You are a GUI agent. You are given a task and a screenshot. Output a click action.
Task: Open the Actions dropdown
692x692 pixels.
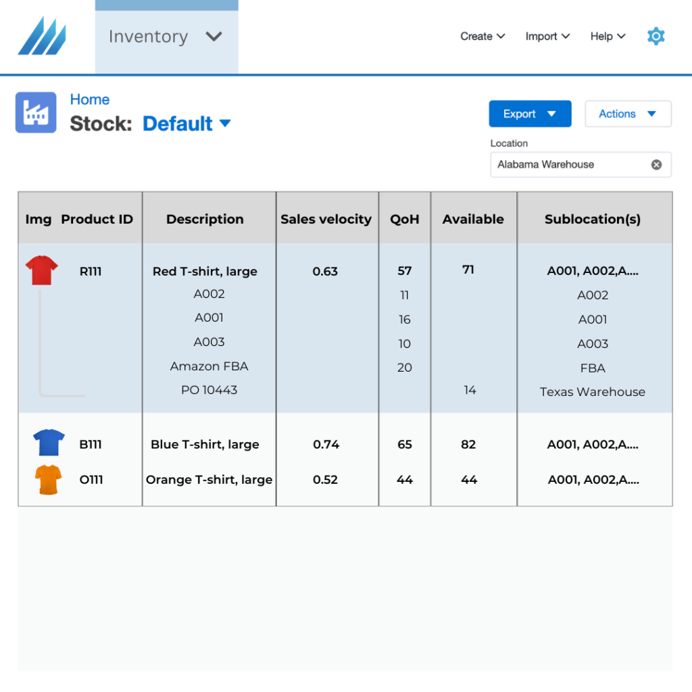coord(627,114)
